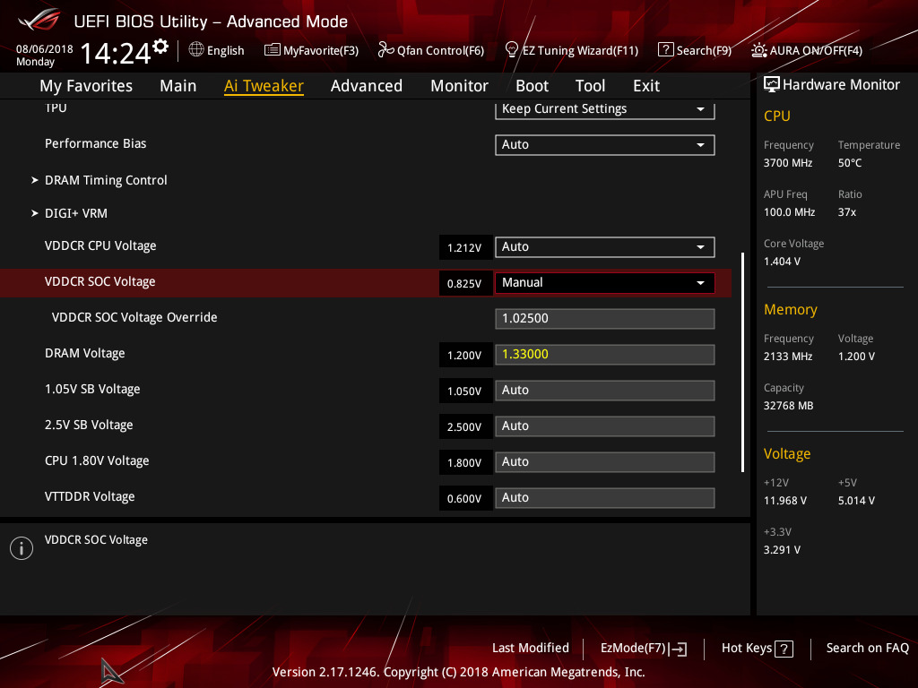Click the +12V 11.968 V reading
The image size is (918, 688).
pos(784,501)
